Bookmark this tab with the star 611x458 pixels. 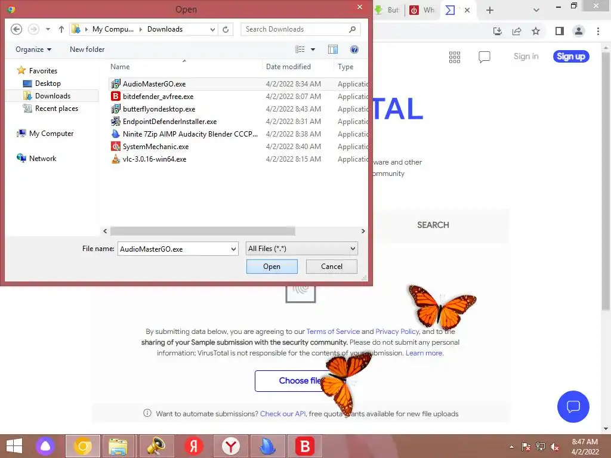tap(536, 31)
